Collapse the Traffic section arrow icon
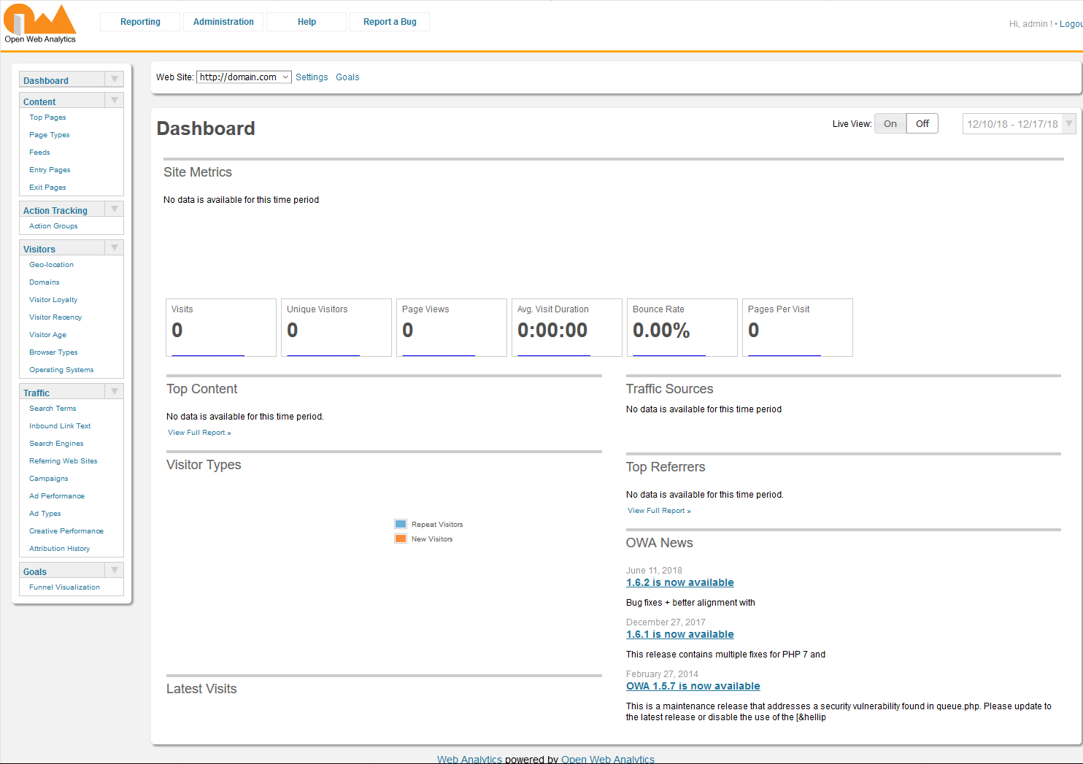 pyautogui.click(x=114, y=391)
